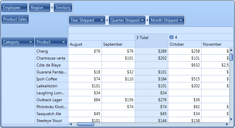Click Outback Lager total cell $276
Image resolution: width=235 pixels, height=128 pixels.
(151, 100)
